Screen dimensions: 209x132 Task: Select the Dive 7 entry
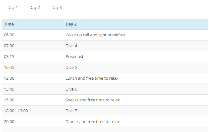click(71, 111)
